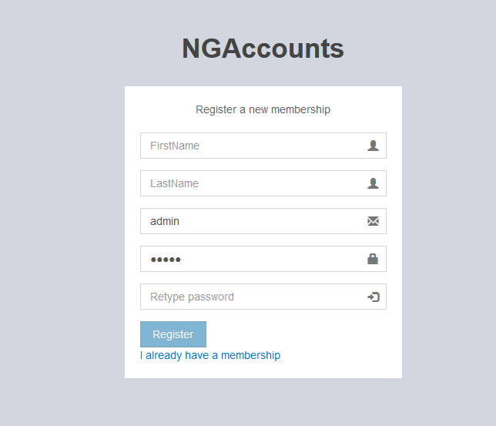
Task: Click the password dots in the password field
Action: (166, 260)
